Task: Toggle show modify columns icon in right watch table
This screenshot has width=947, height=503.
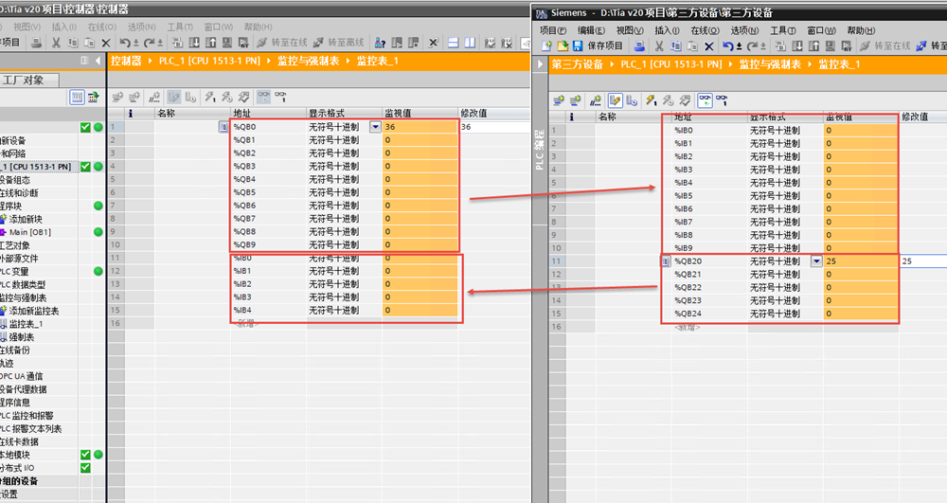Action: [614, 99]
